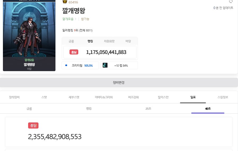Image resolution: width=238 pixels, height=151 pixels.
Task: Click the 깔개모음 adventure group link
Action: click(x=68, y=19)
